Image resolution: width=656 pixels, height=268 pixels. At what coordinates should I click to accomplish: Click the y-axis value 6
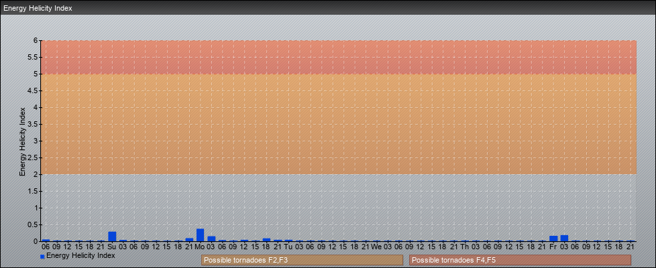tap(36, 41)
